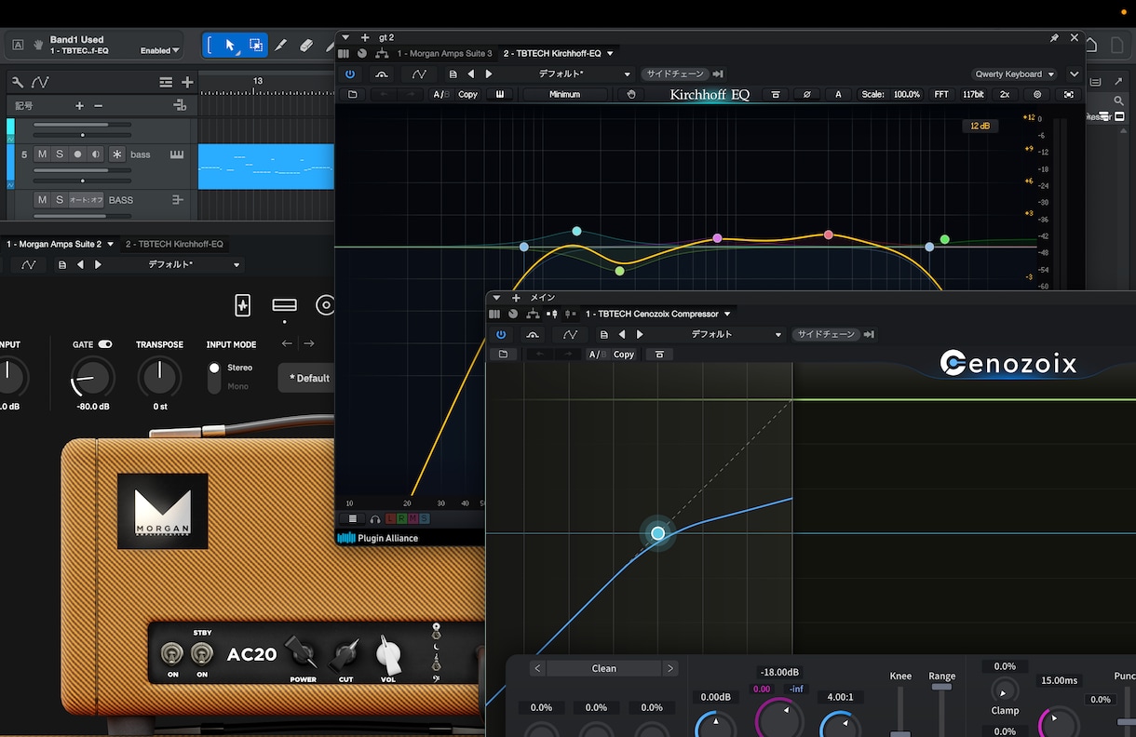Image resolution: width=1136 pixels, height=737 pixels.
Task: Click the Copy button in Kirchhoff EQ
Action: pyautogui.click(x=467, y=94)
